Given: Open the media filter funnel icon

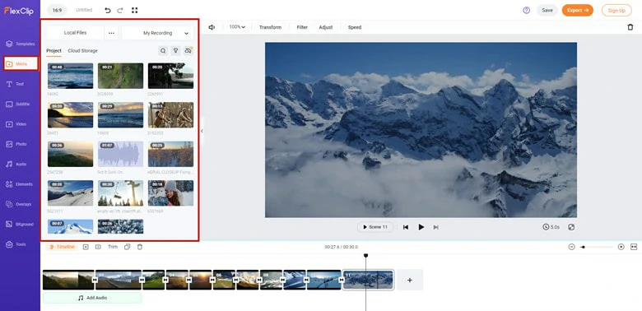Looking at the screenshot, I should [175, 51].
